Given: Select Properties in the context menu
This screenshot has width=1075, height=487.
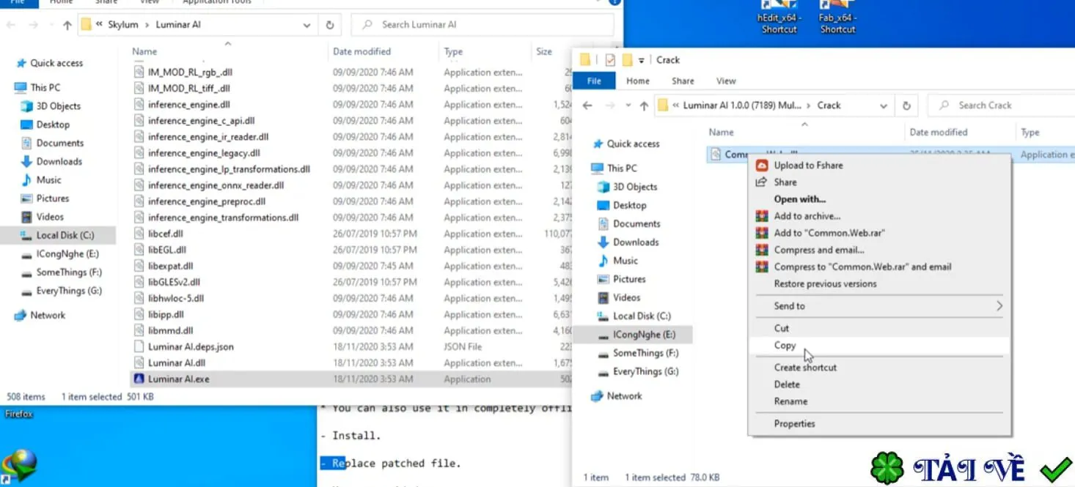Looking at the screenshot, I should click(x=794, y=424).
